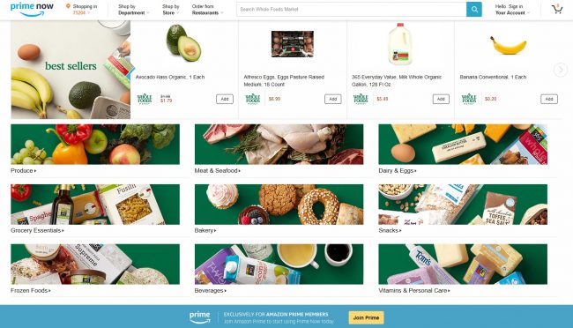
Task: Click the Whole Foods logo under Banana Conventional
Action: pyautogui.click(x=469, y=99)
